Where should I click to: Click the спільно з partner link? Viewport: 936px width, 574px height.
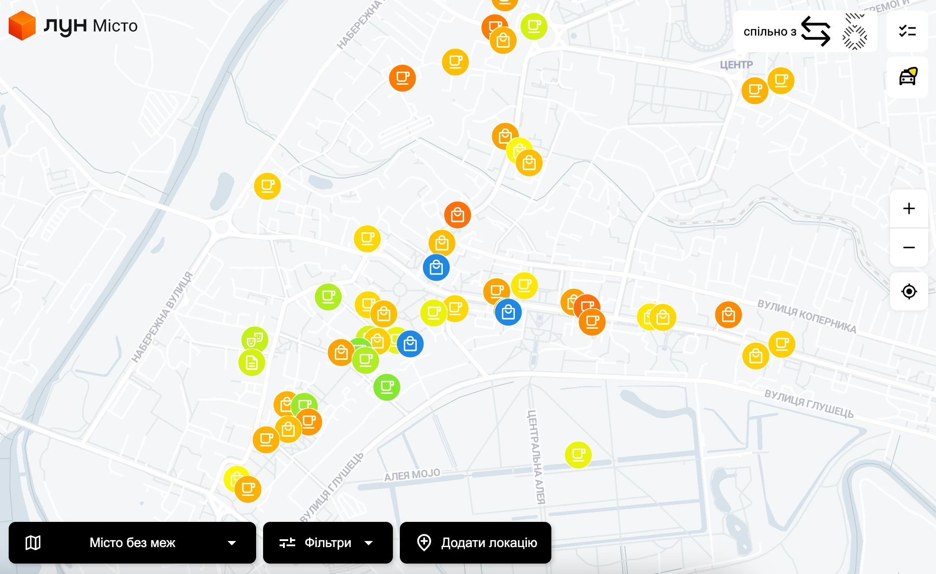coord(804,31)
